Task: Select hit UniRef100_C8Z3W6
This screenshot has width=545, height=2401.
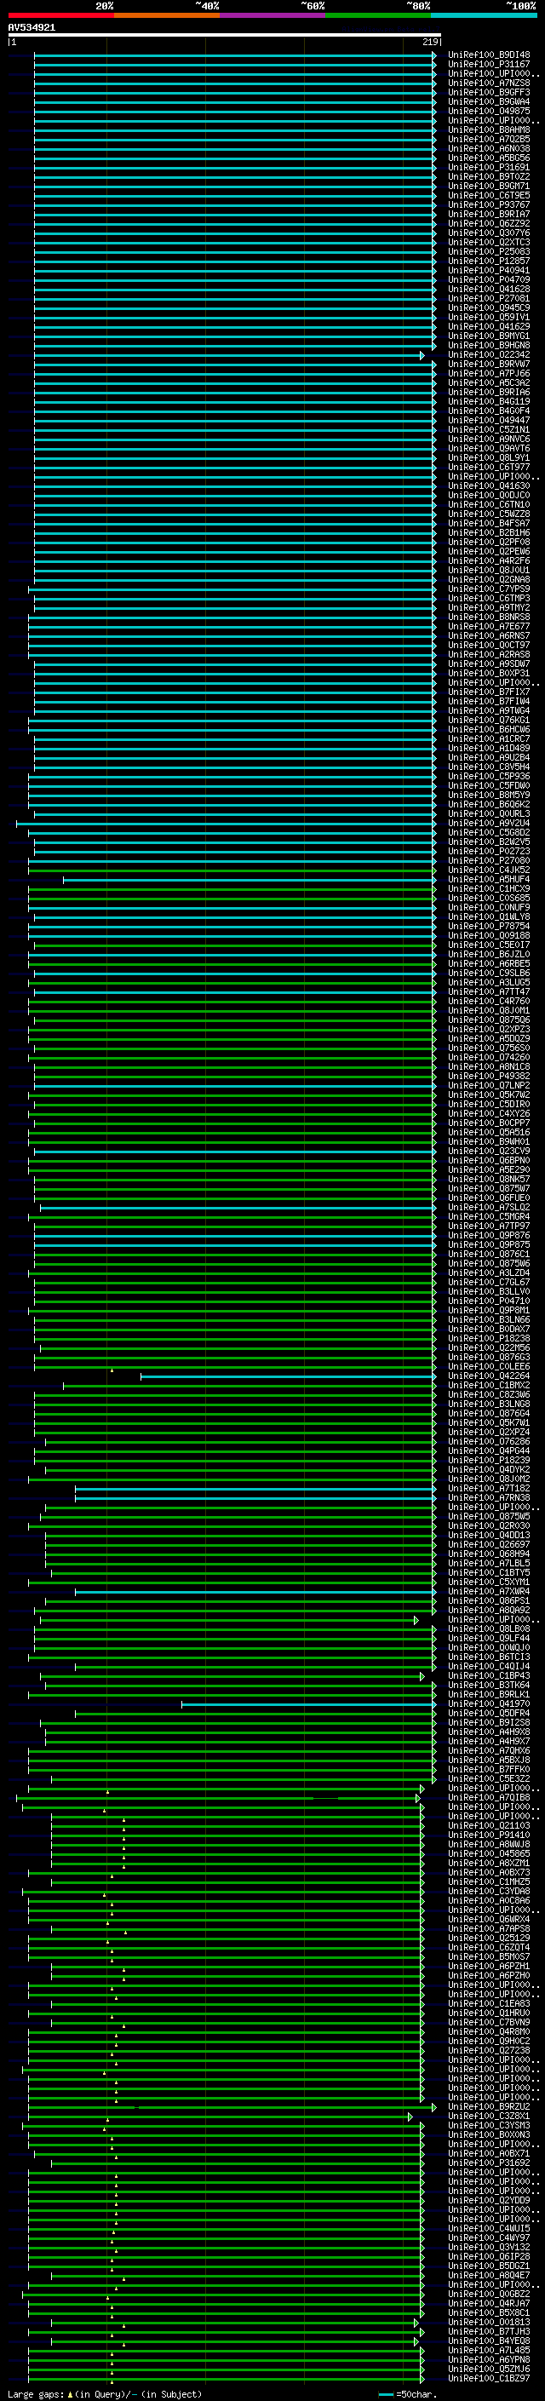Action: 488,1394
